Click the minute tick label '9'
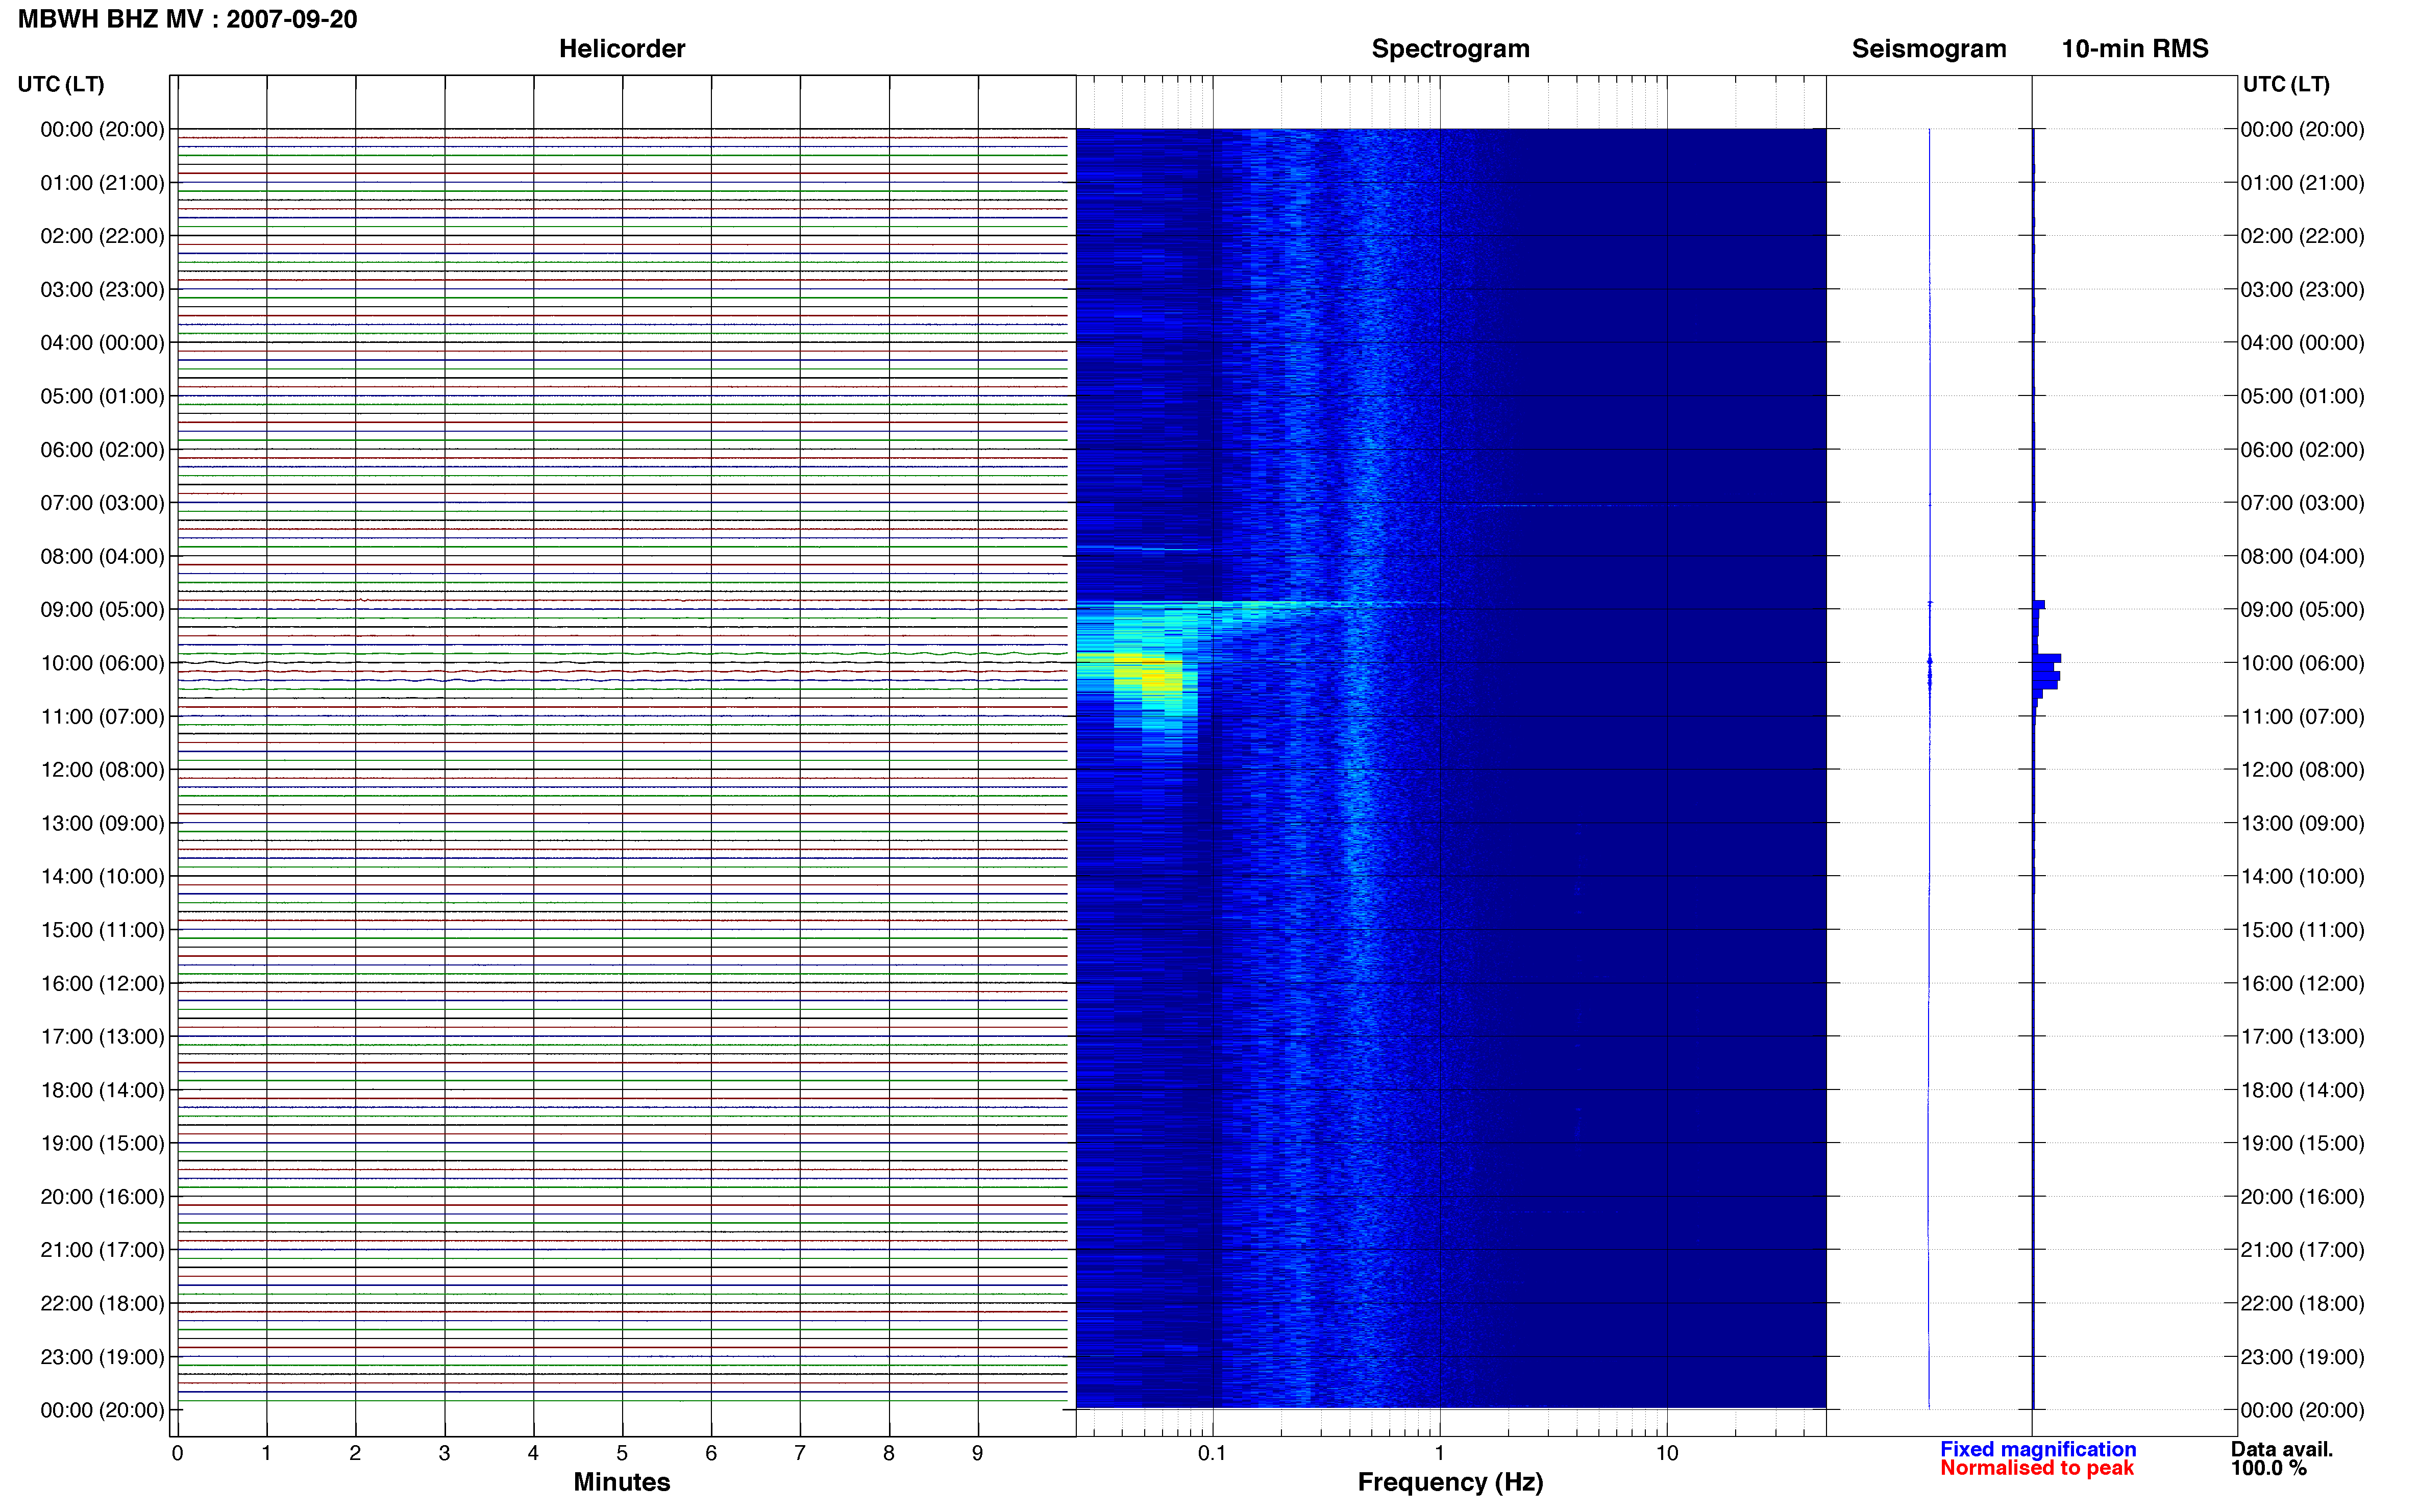The height and width of the screenshot is (1512, 2419). click(x=977, y=1453)
